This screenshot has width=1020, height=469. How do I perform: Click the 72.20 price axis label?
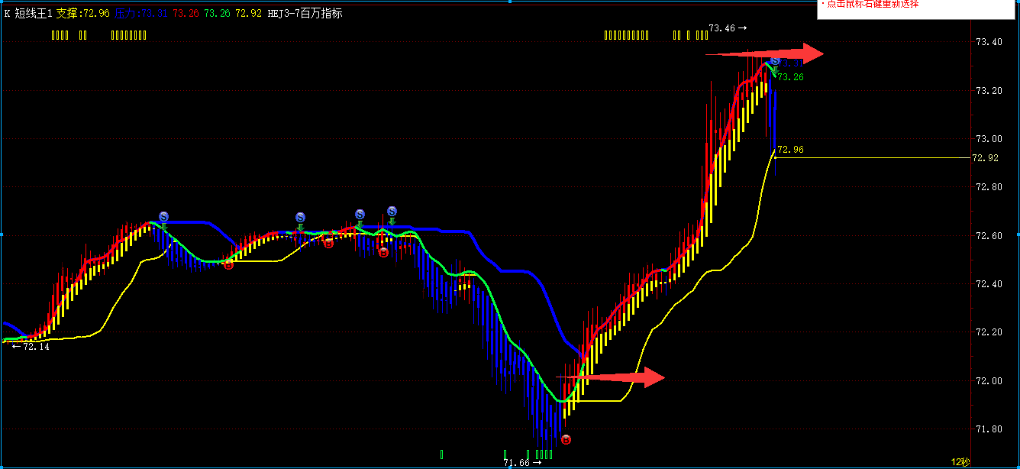pyautogui.click(x=989, y=332)
